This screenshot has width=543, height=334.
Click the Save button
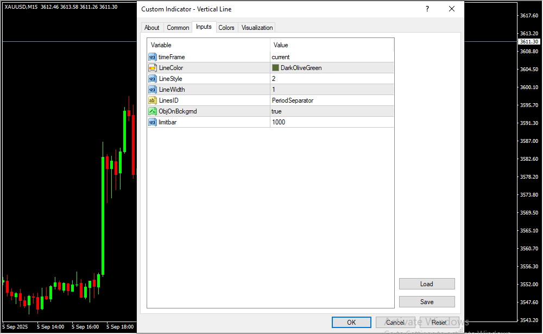coord(427,302)
